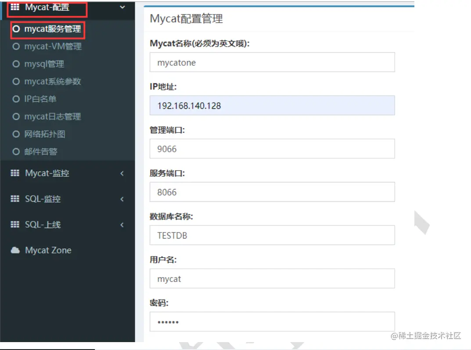Click the 管理端口 label
Screen dimensions: 471x350
tap(167, 130)
